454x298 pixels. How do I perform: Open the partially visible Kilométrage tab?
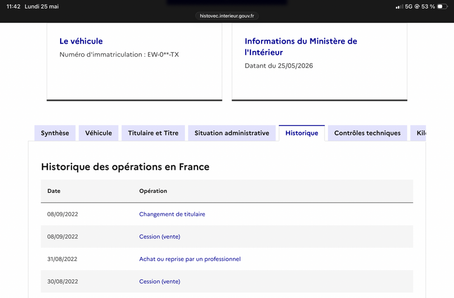418,133
